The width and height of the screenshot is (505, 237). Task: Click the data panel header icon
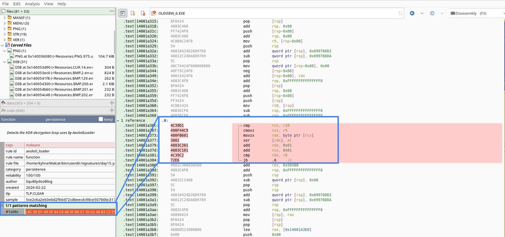coord(3,103)
